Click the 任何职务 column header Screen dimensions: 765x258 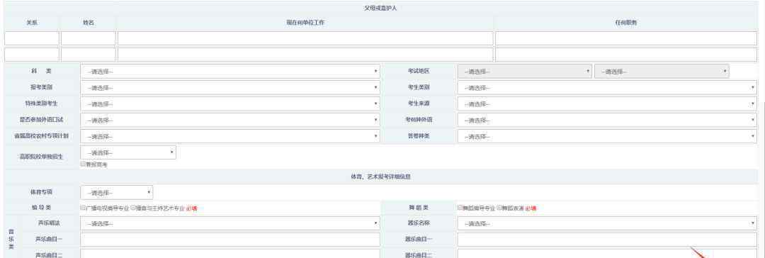click(626, 23)
